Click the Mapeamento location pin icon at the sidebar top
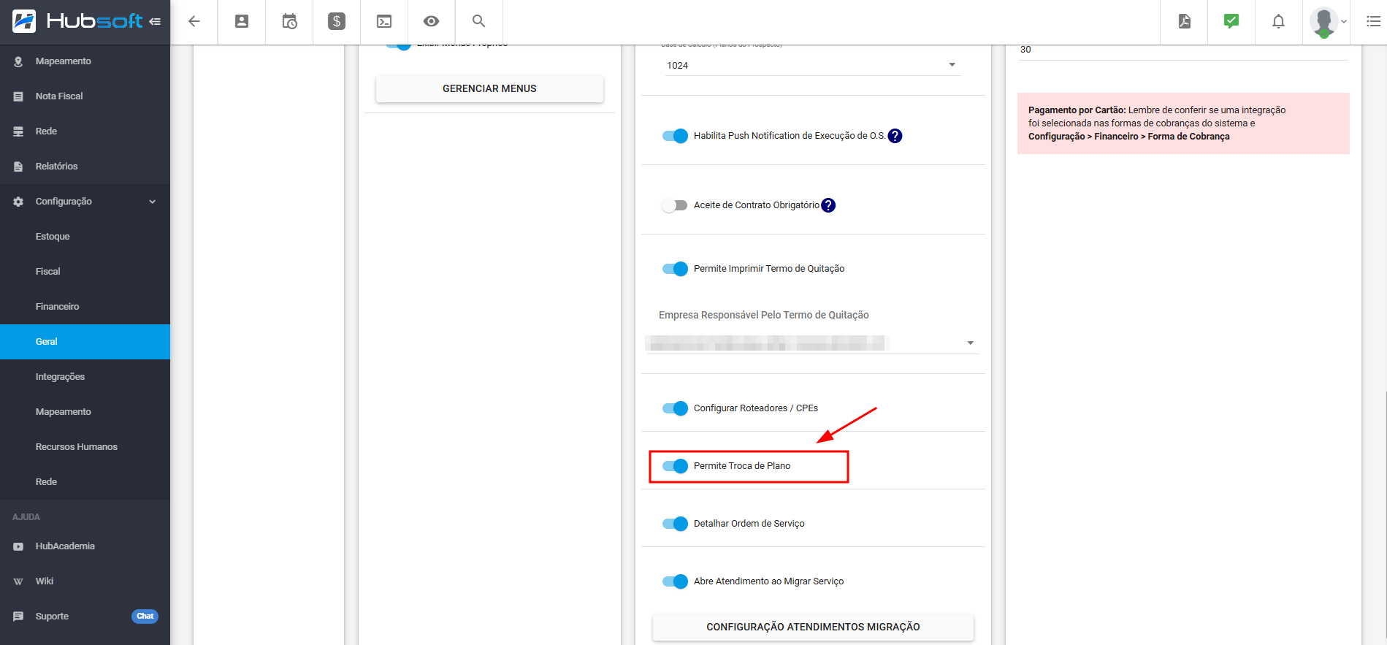This screenshot has width=1387, height=645. tap(18, 61)
